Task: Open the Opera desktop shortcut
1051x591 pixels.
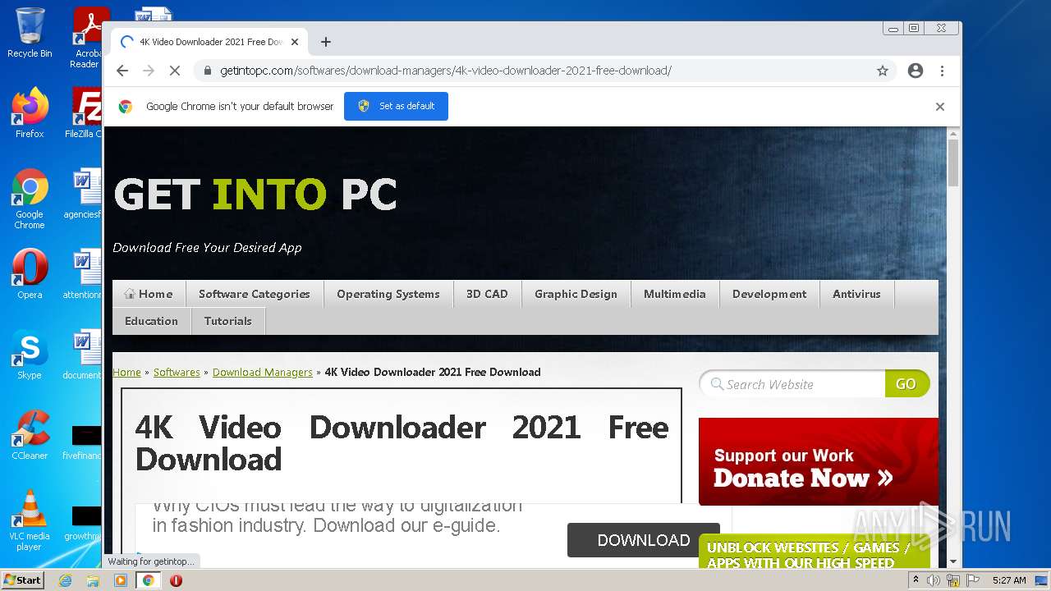Action: (30, 274)
